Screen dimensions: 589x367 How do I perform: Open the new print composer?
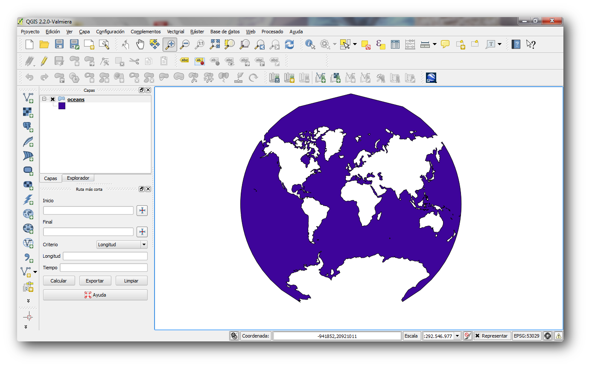tap(89, 44)
